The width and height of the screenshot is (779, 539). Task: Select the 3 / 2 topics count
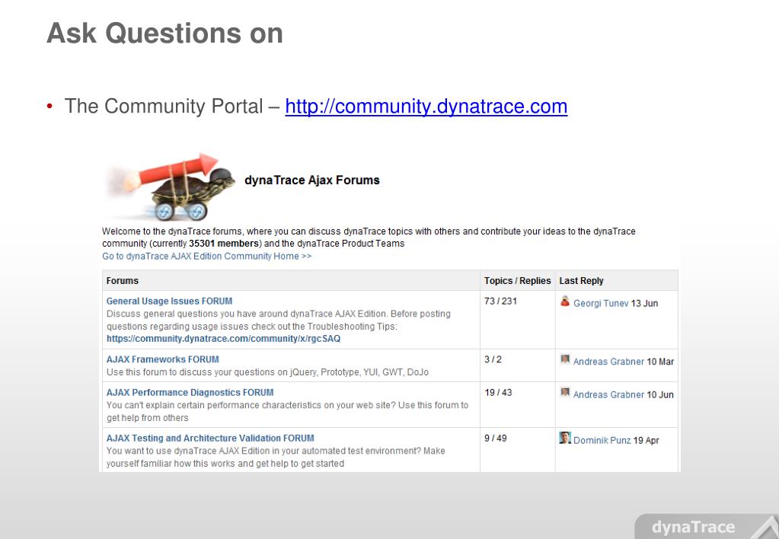pos(493,359)
